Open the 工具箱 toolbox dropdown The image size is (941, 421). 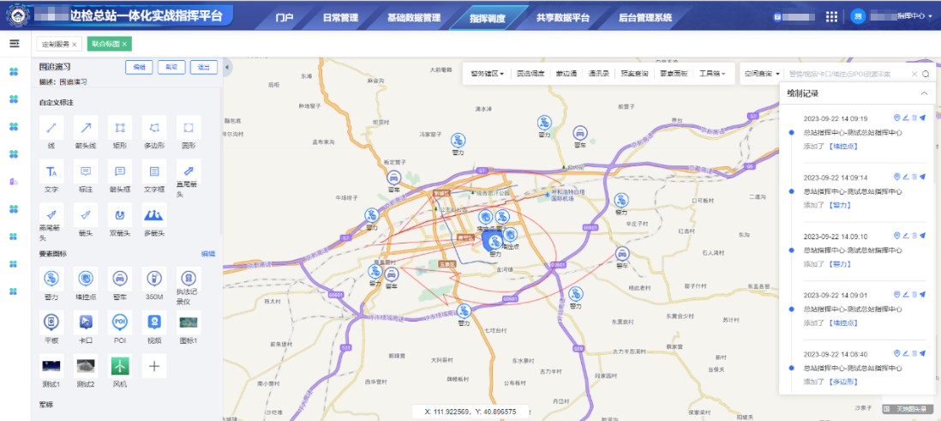(712, 74)
